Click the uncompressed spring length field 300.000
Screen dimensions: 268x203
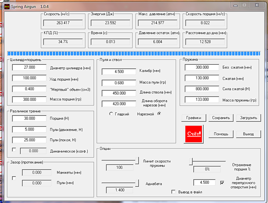coord(202,67)
